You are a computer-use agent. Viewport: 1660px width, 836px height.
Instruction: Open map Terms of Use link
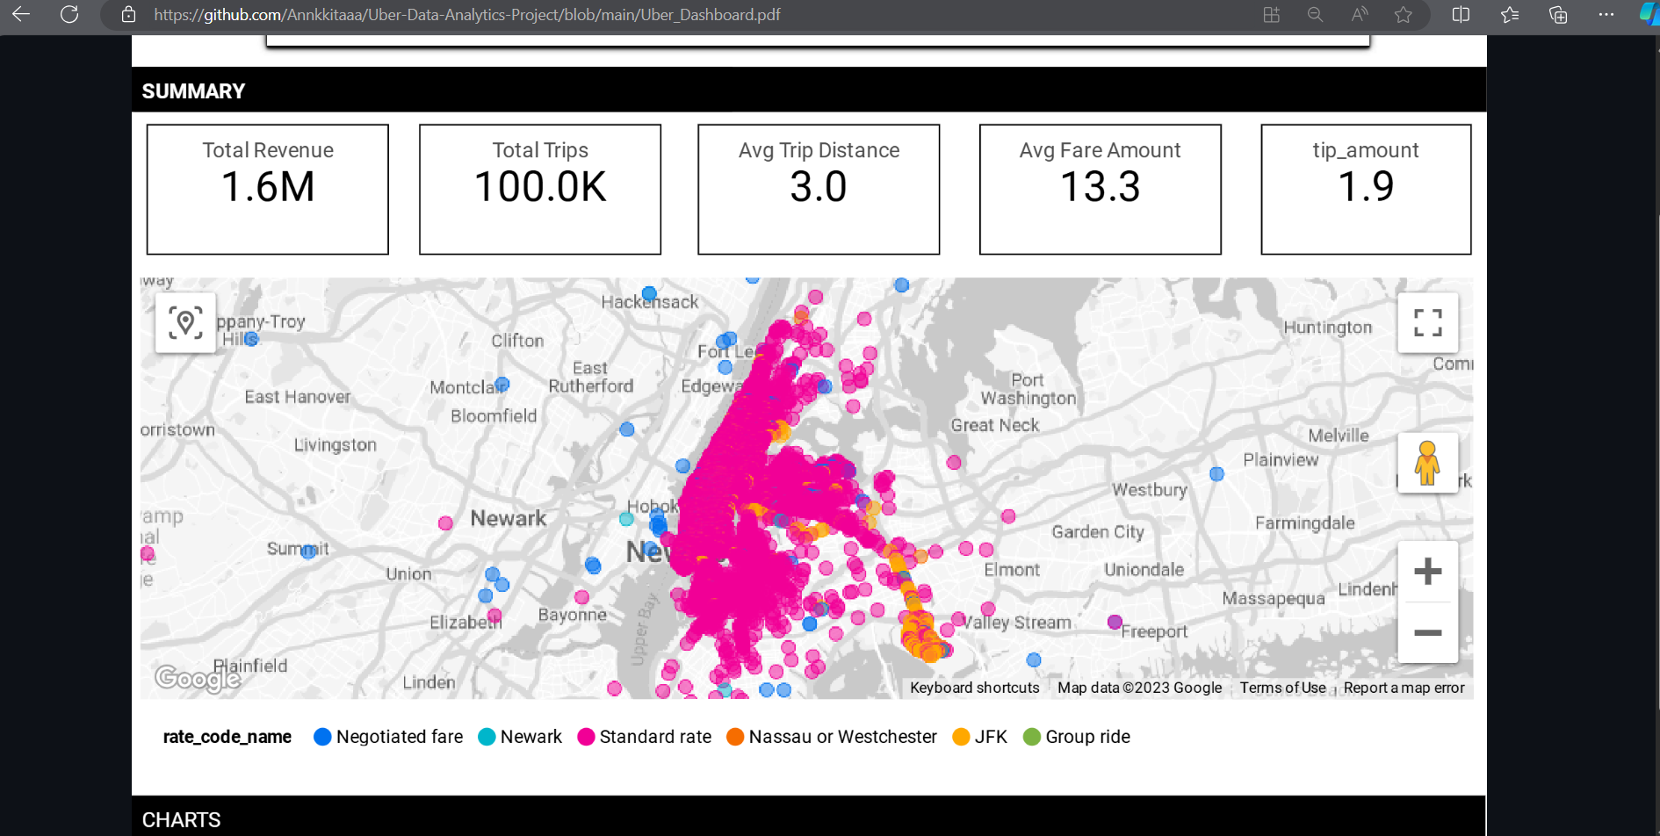[x=1282, y=688]
